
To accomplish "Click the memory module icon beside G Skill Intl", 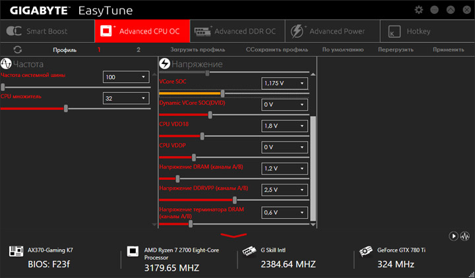I will 249,251.
